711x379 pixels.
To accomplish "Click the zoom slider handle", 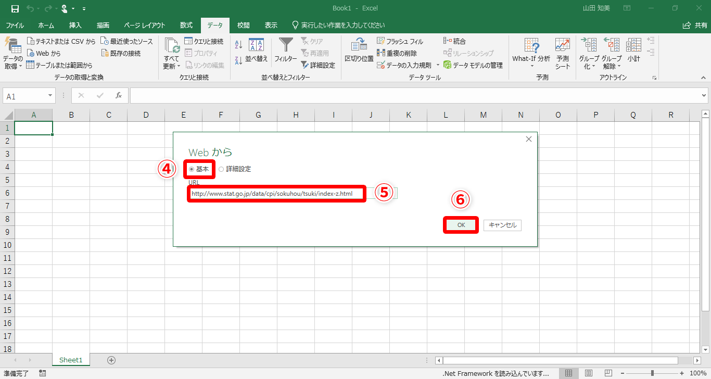I will click(652, 373).
